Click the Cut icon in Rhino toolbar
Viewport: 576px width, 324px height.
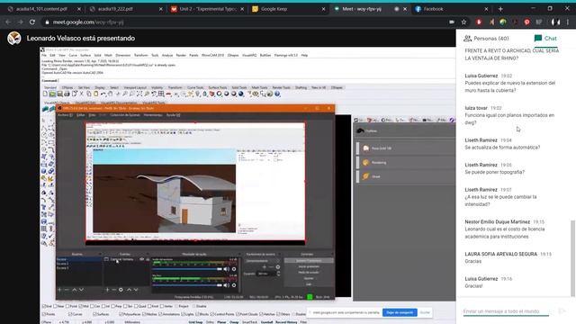[82, 94]
